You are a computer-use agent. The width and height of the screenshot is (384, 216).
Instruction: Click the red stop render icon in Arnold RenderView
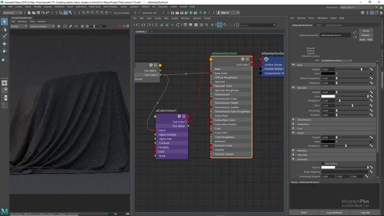[x=119, y=26]
